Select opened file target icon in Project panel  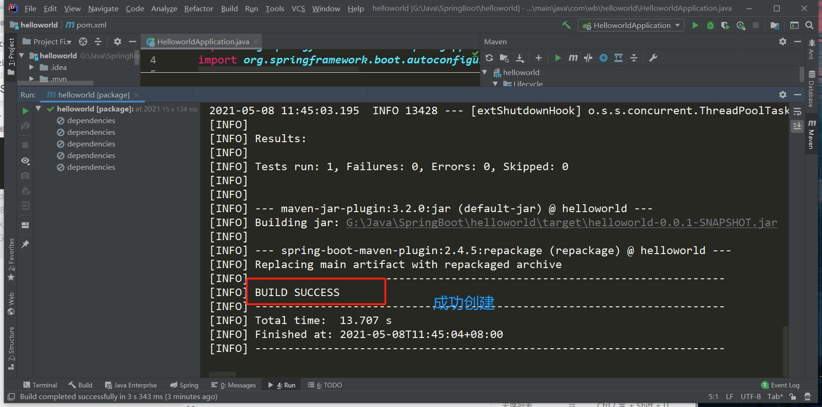83,41
